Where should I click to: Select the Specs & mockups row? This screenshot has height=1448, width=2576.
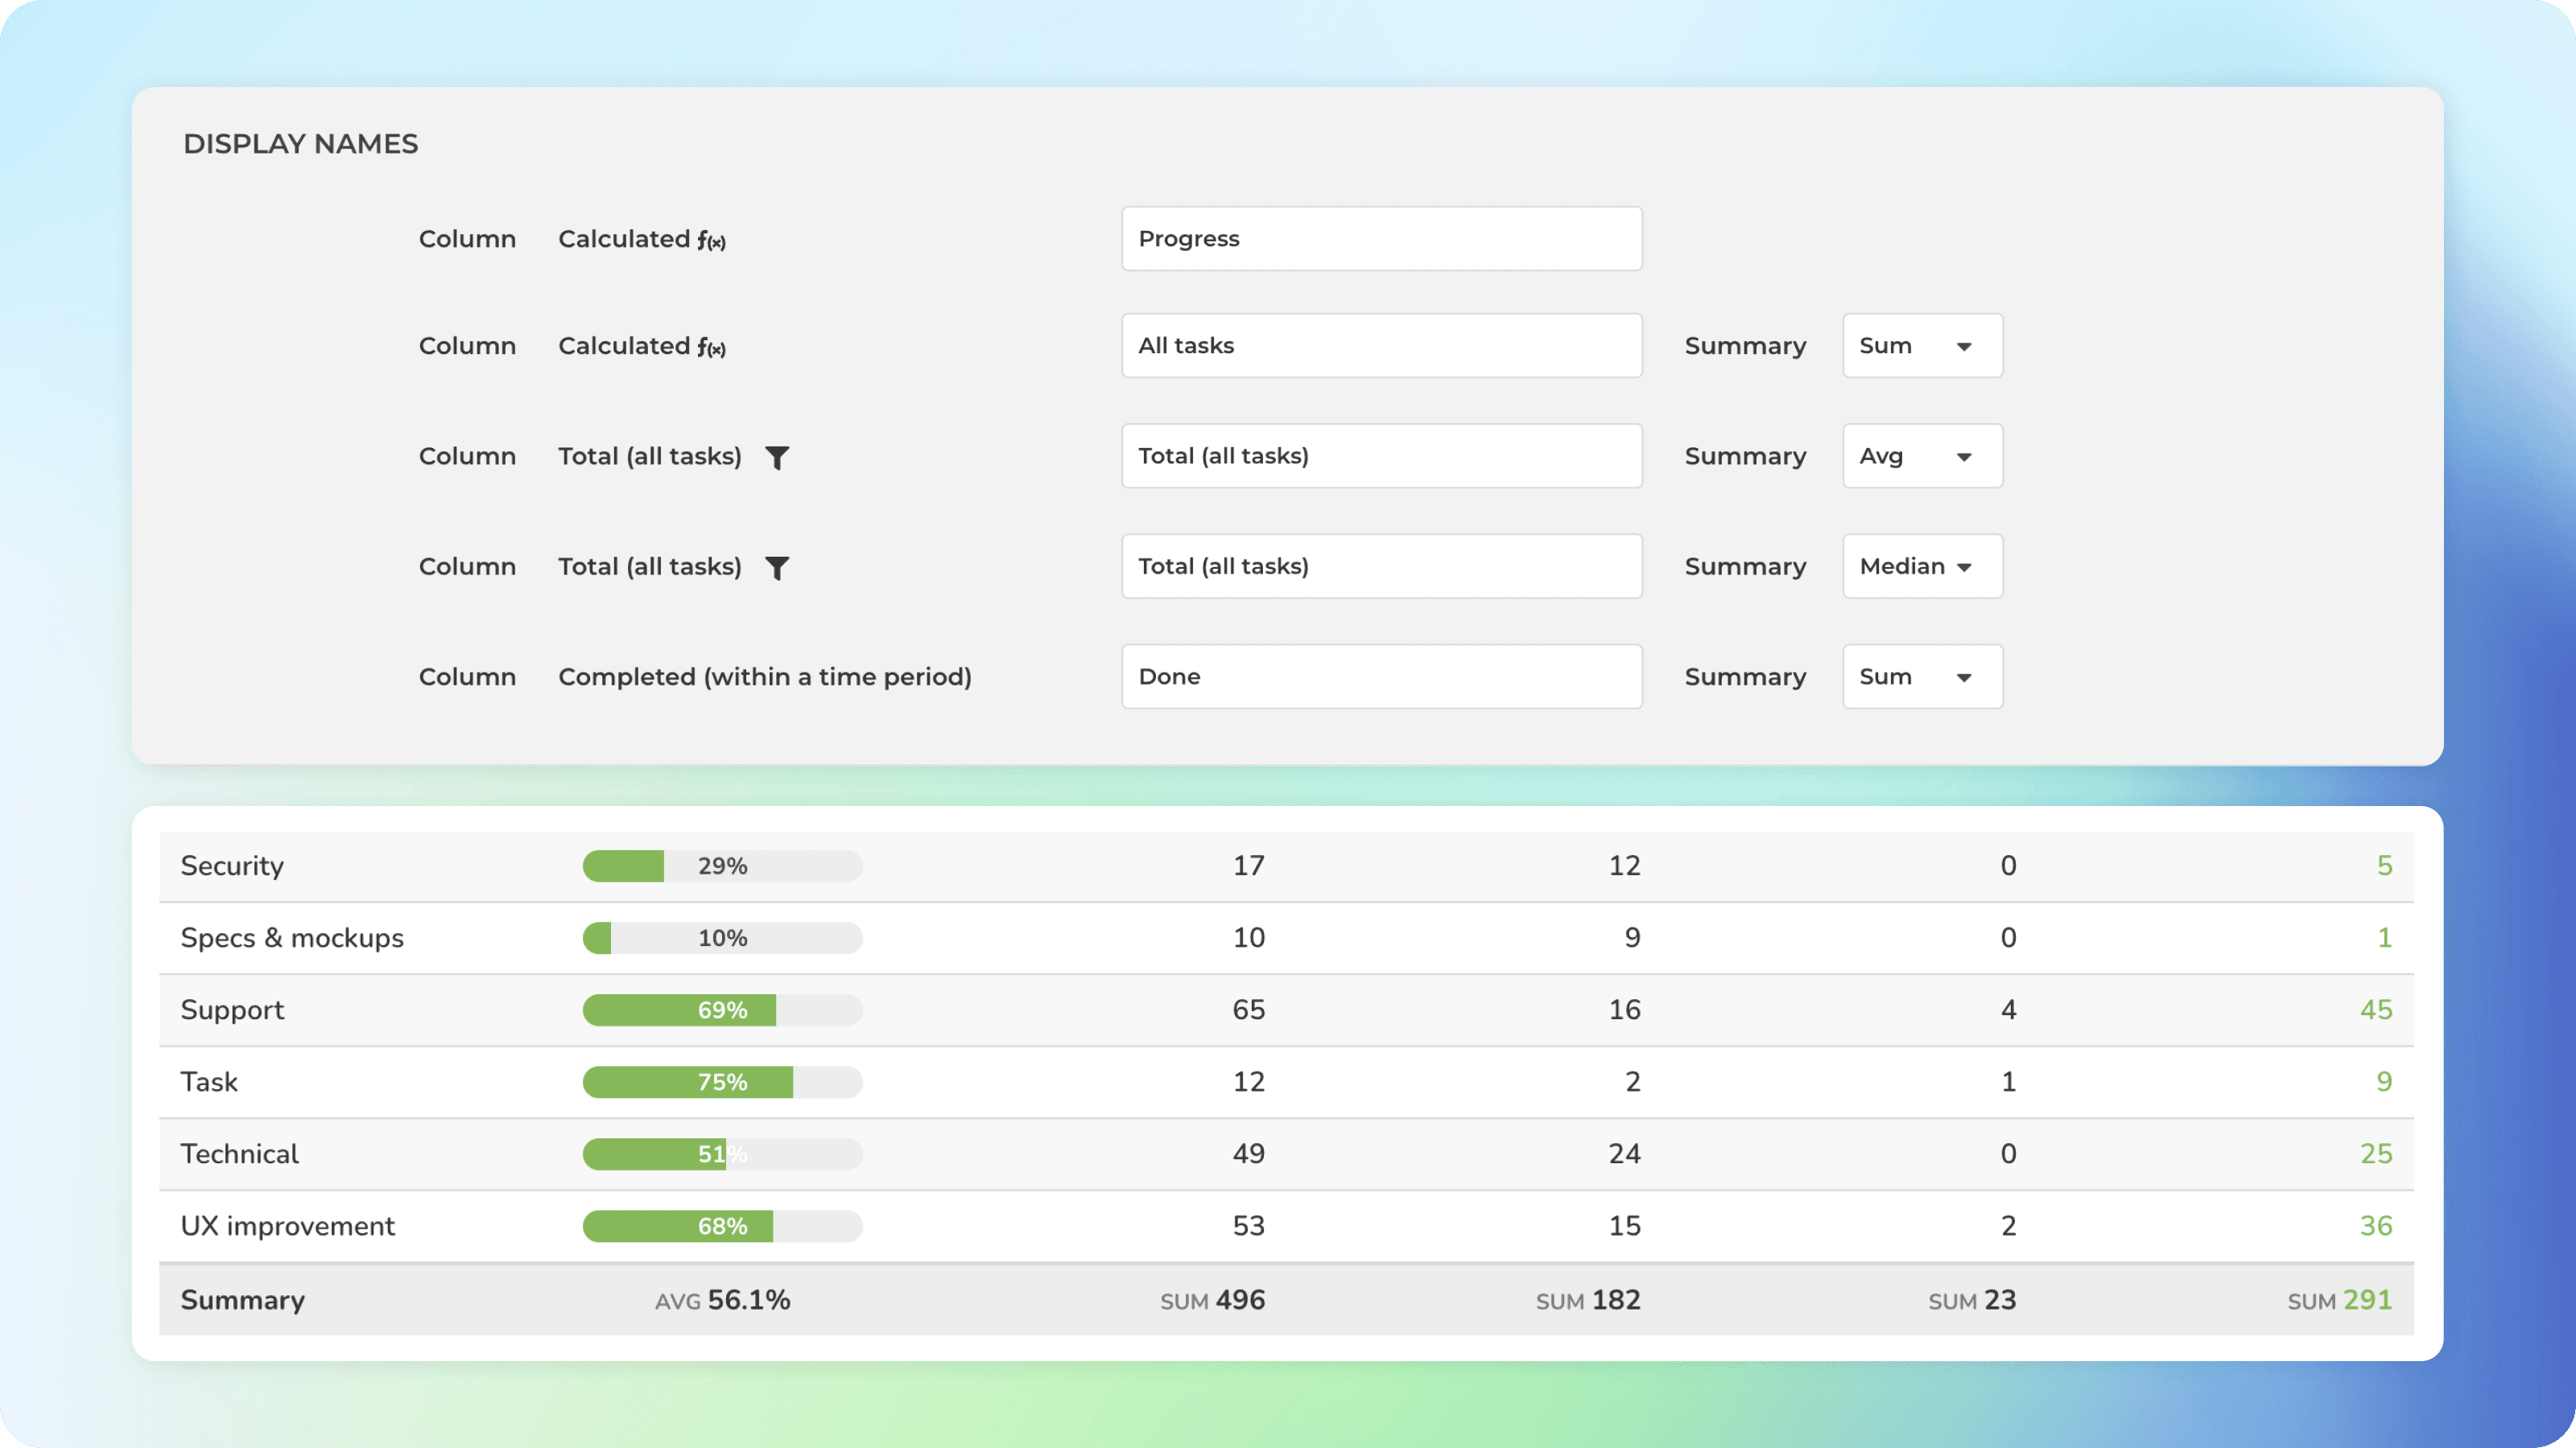point(292,938)
